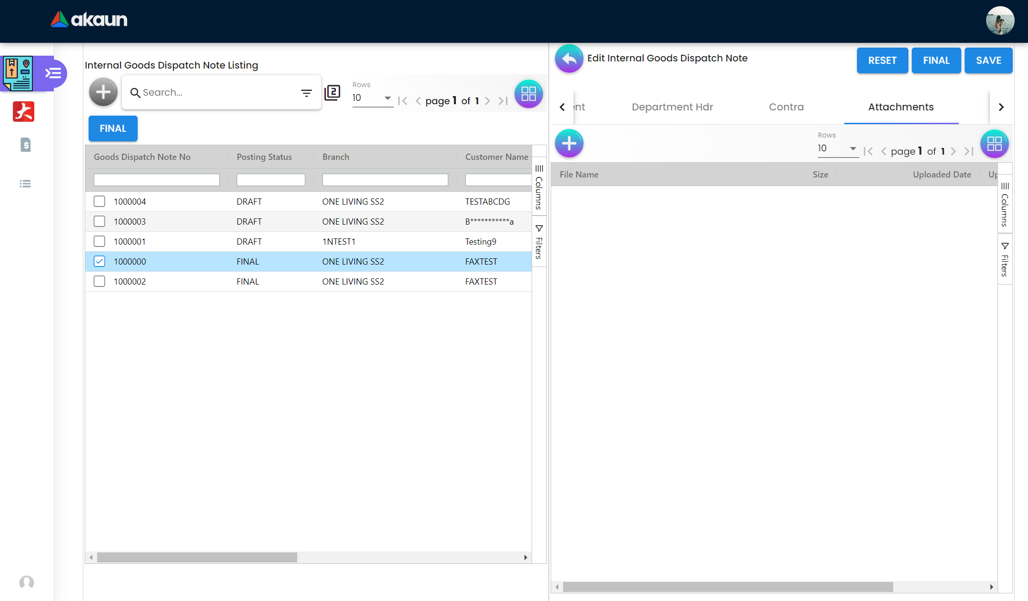Image resolution: width=1028 pixels, height=601 pixels.
Task: Switch to the Contra tab
Action: (786, 107)
